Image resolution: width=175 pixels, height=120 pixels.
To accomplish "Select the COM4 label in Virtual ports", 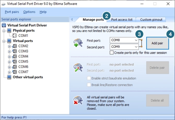I will (23, 56).
